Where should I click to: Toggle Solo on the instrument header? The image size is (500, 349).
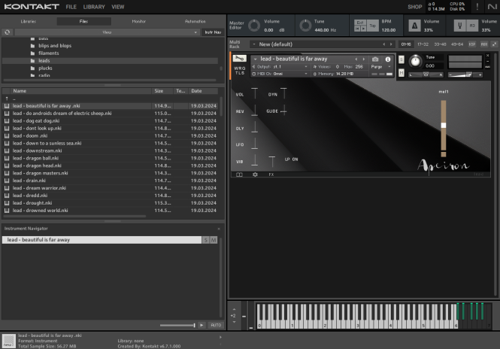coord(402,59)
